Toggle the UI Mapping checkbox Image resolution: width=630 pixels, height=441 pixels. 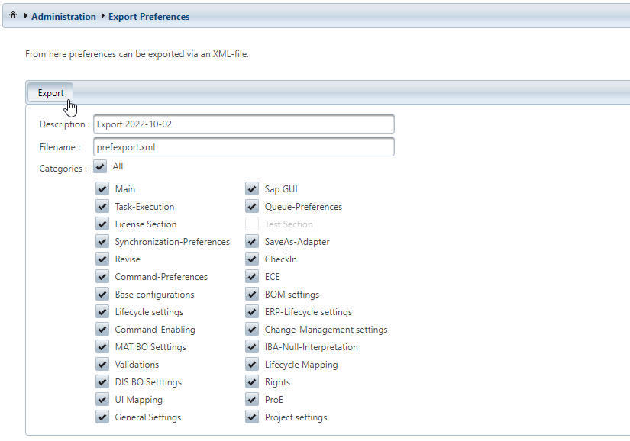click(x=102, y=399)
